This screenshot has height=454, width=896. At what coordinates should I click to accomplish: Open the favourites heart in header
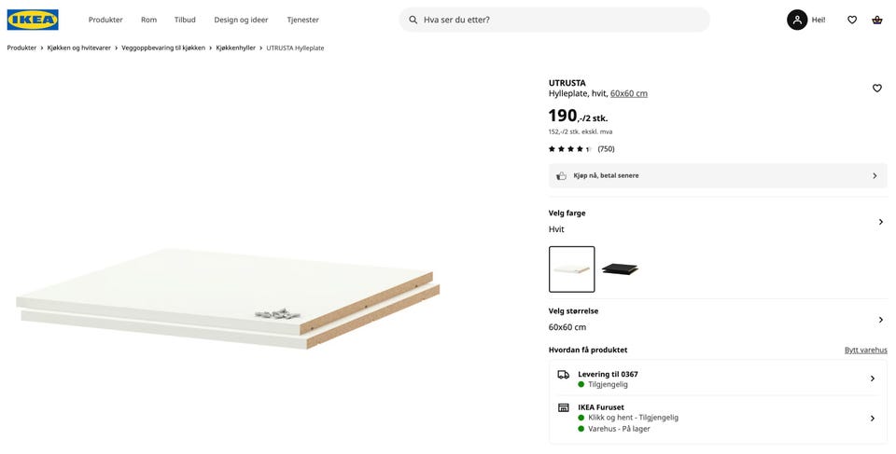pos(852,20)
